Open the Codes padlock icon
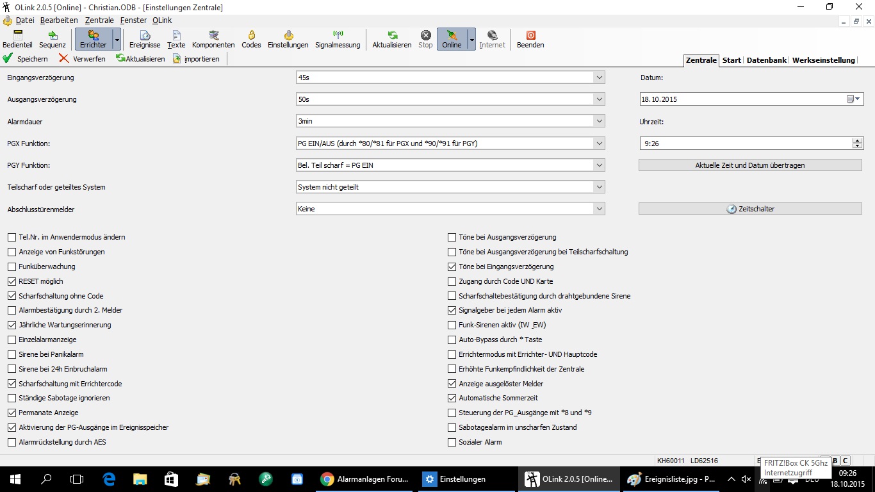 pos(251,39)
